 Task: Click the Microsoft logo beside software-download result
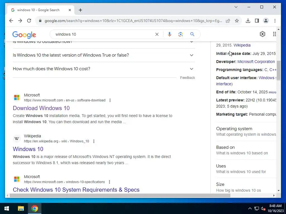point(16,98)
